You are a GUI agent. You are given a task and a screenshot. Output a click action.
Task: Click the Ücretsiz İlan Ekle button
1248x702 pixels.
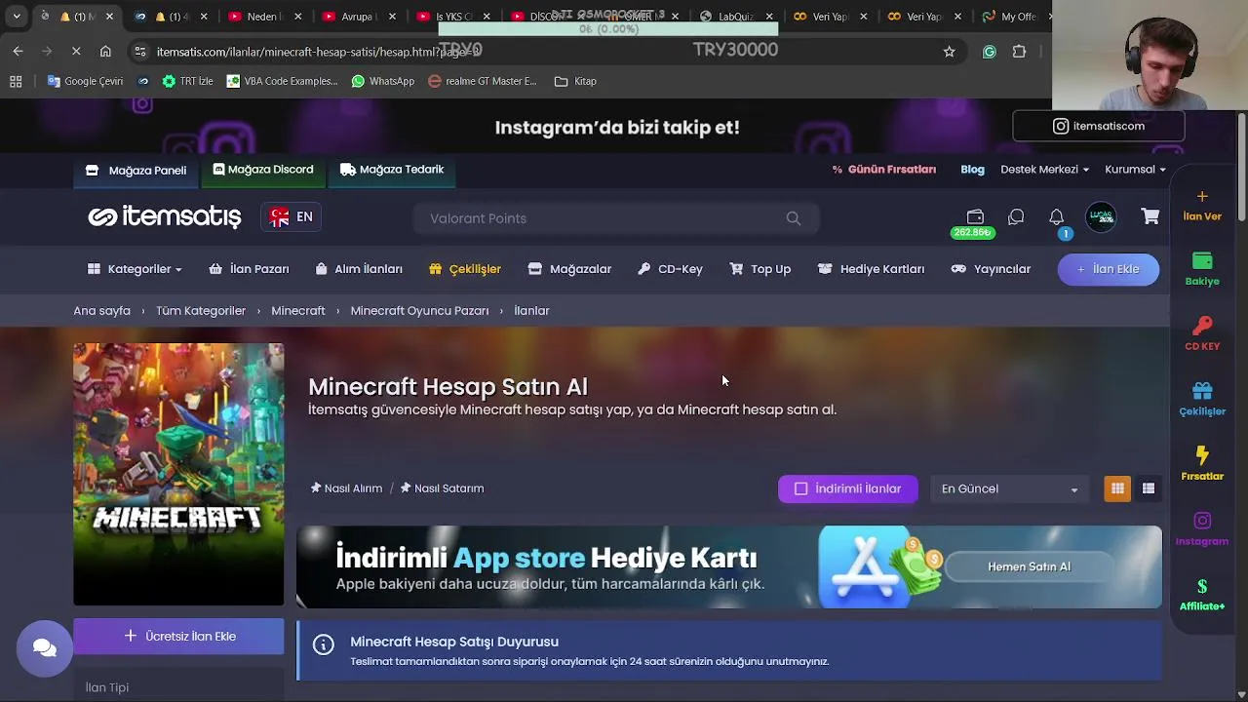coord(178,636)
